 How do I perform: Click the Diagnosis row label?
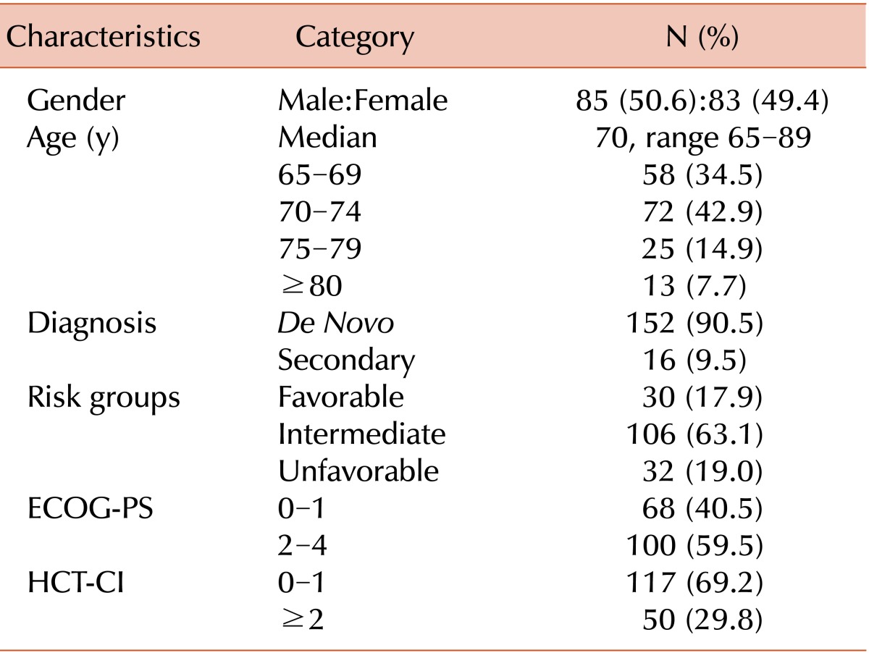91,323
